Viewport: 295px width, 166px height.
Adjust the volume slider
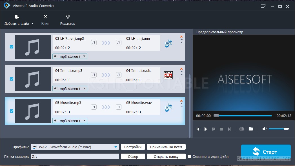tap(279, 129)
